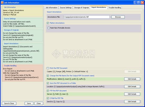
Task: Enable Paint Non-Printable Annots
Action: tap(49, 28)
